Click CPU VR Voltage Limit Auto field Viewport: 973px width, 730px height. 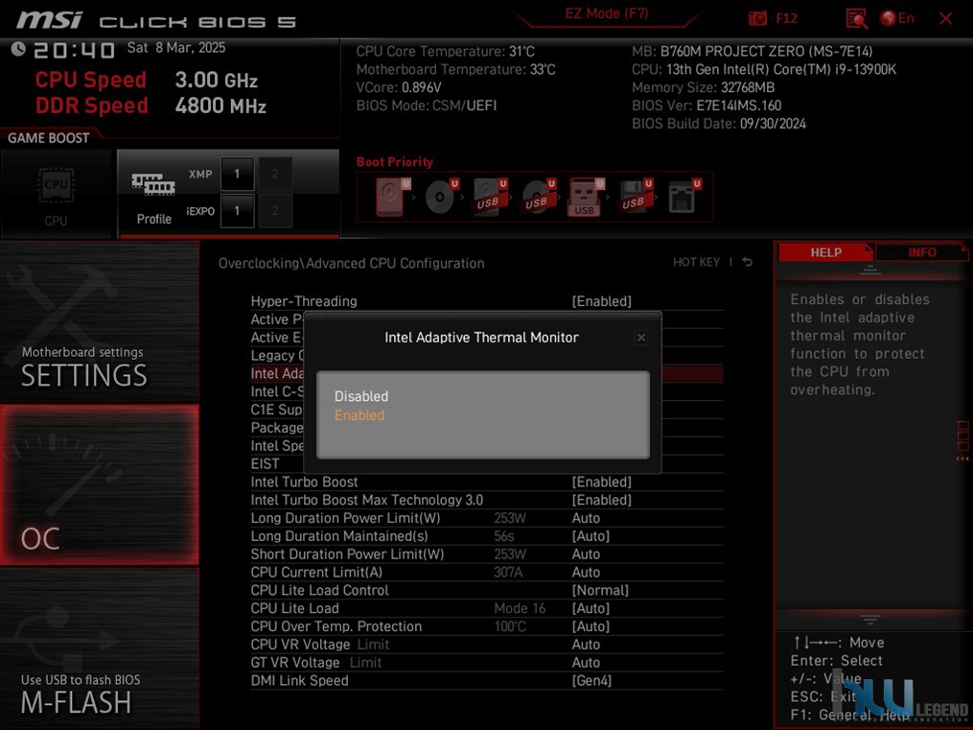[x=586, y=645]
